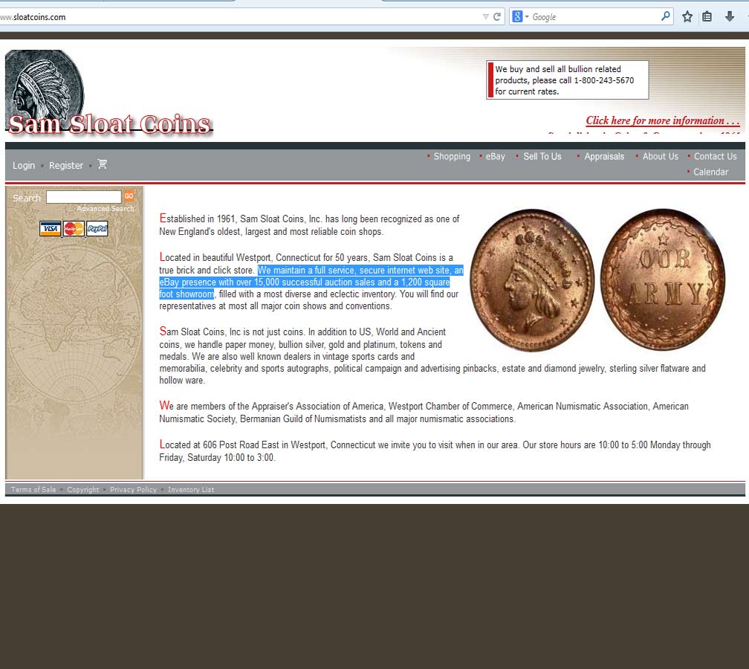
Task: Follow 'Click here for more information' link
Action: 662,120
